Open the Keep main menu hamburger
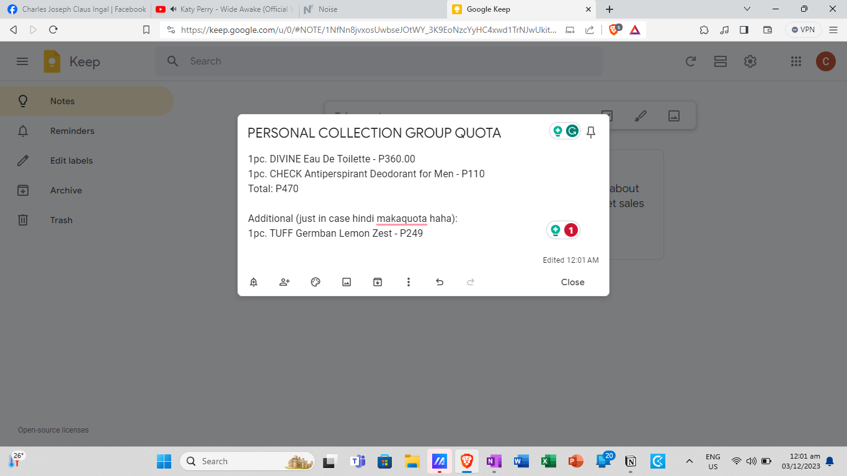This screenshot has width=847, height=476. 22,61
